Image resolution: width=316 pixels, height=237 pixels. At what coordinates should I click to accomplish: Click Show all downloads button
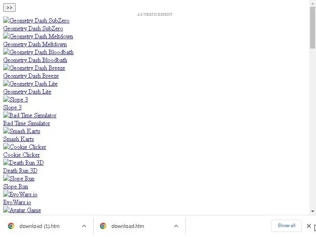point(286,226)
